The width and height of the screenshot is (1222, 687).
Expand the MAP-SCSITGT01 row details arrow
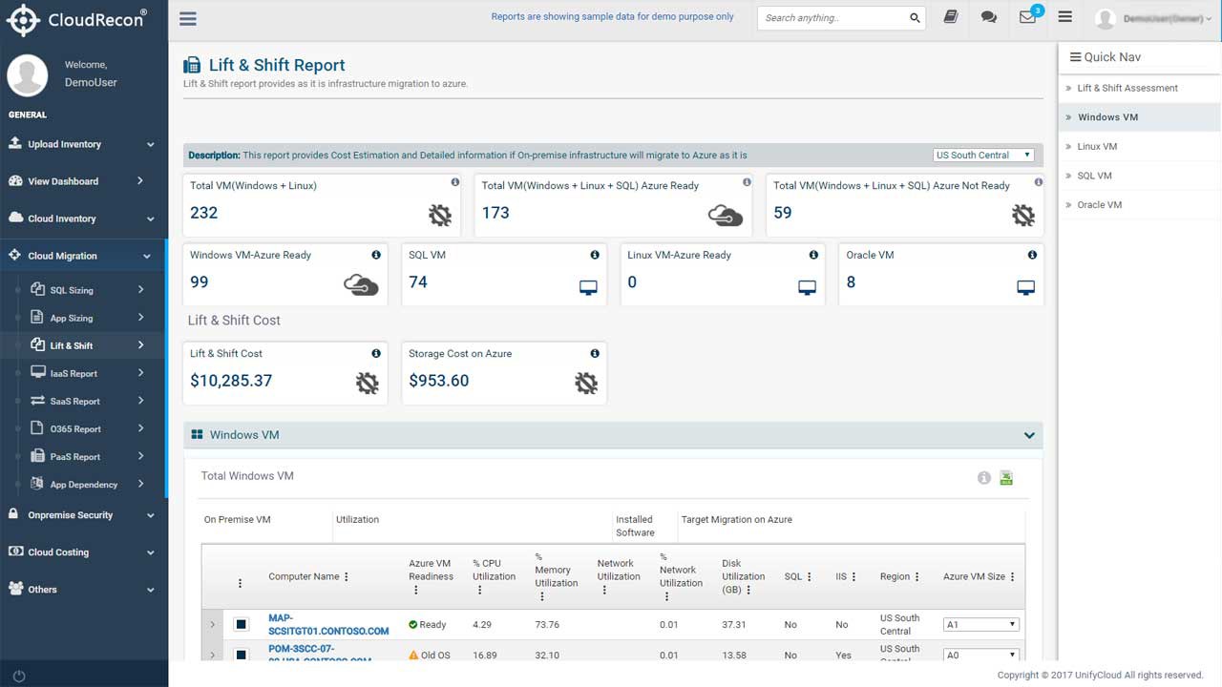[213, 624]
